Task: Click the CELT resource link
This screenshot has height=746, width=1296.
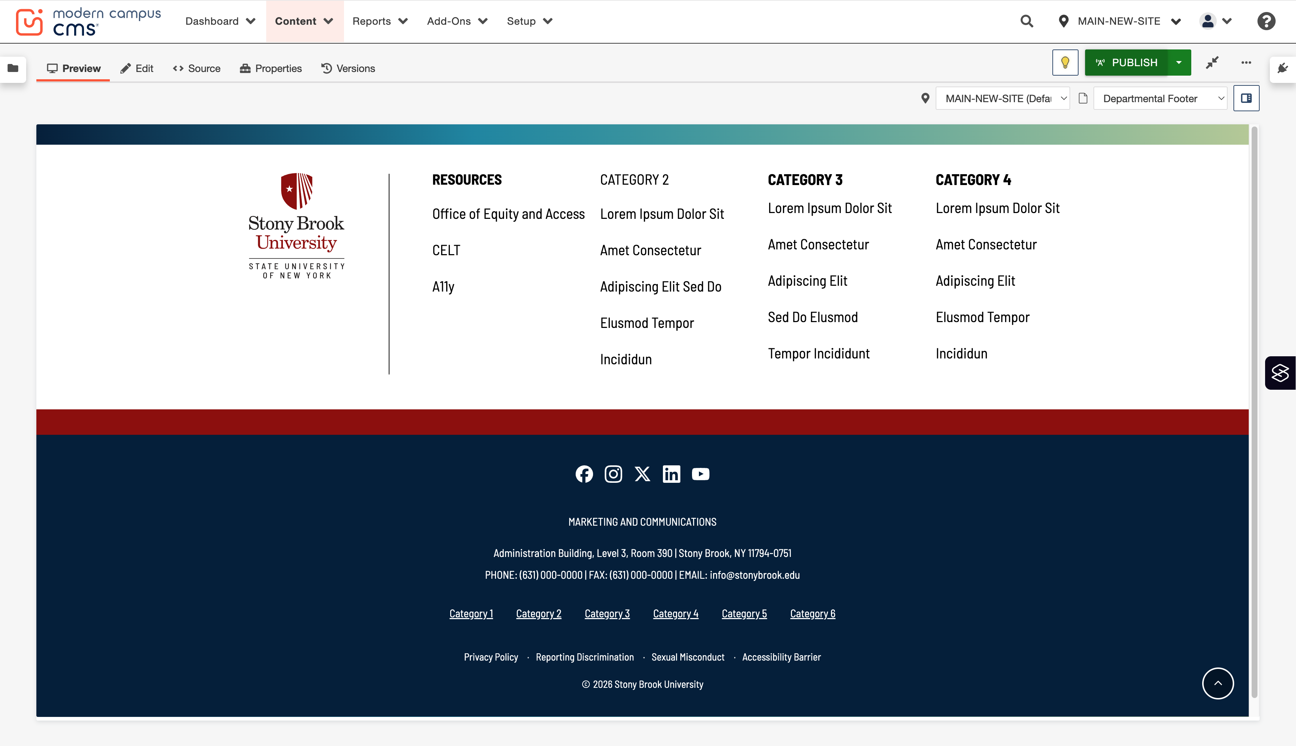Action: [x=446, y=250]
